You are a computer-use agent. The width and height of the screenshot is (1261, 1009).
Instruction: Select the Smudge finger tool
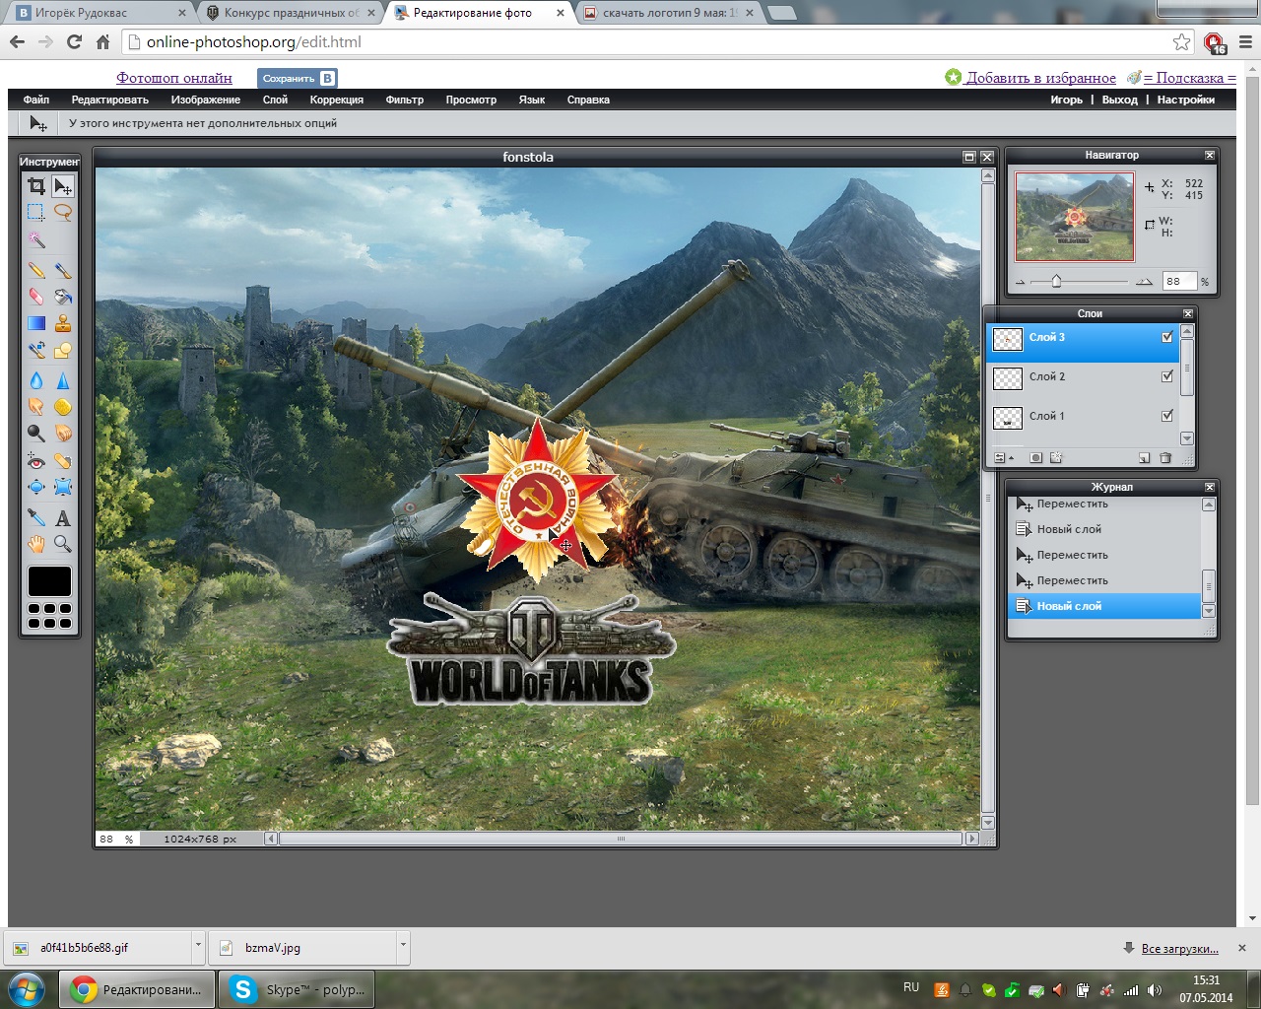click(x=36, y=407)
